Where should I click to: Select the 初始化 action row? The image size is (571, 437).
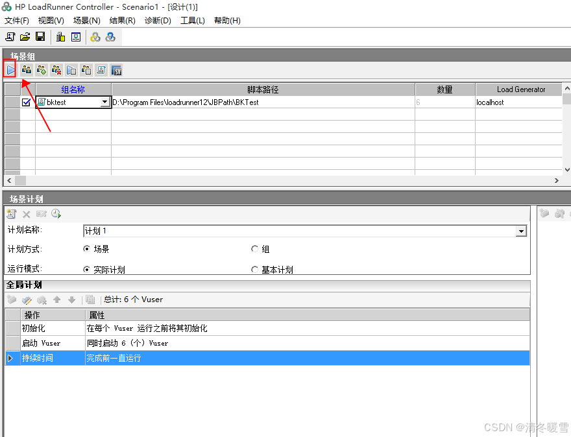(267, 328)
